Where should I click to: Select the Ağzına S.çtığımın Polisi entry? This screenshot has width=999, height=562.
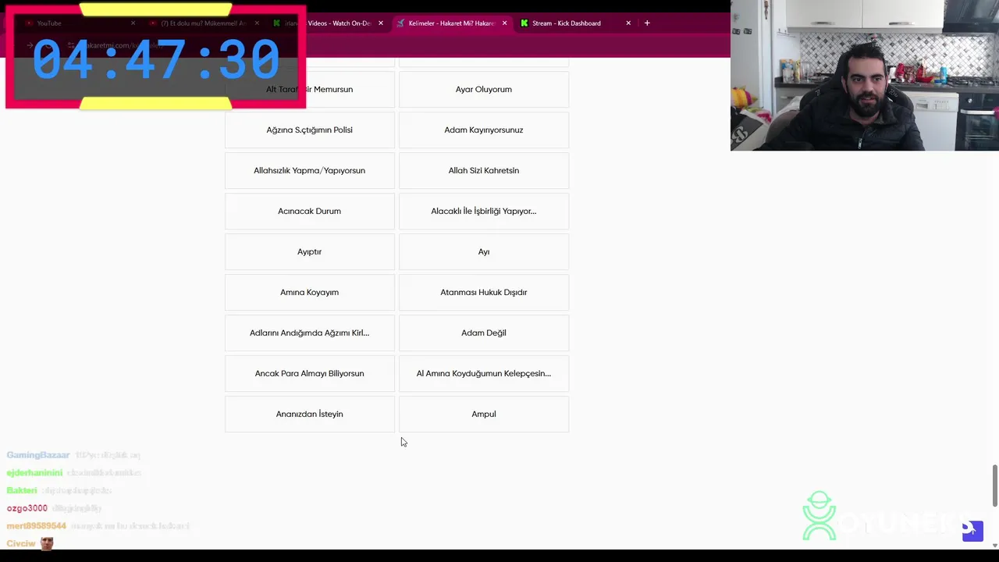[310, 130]
